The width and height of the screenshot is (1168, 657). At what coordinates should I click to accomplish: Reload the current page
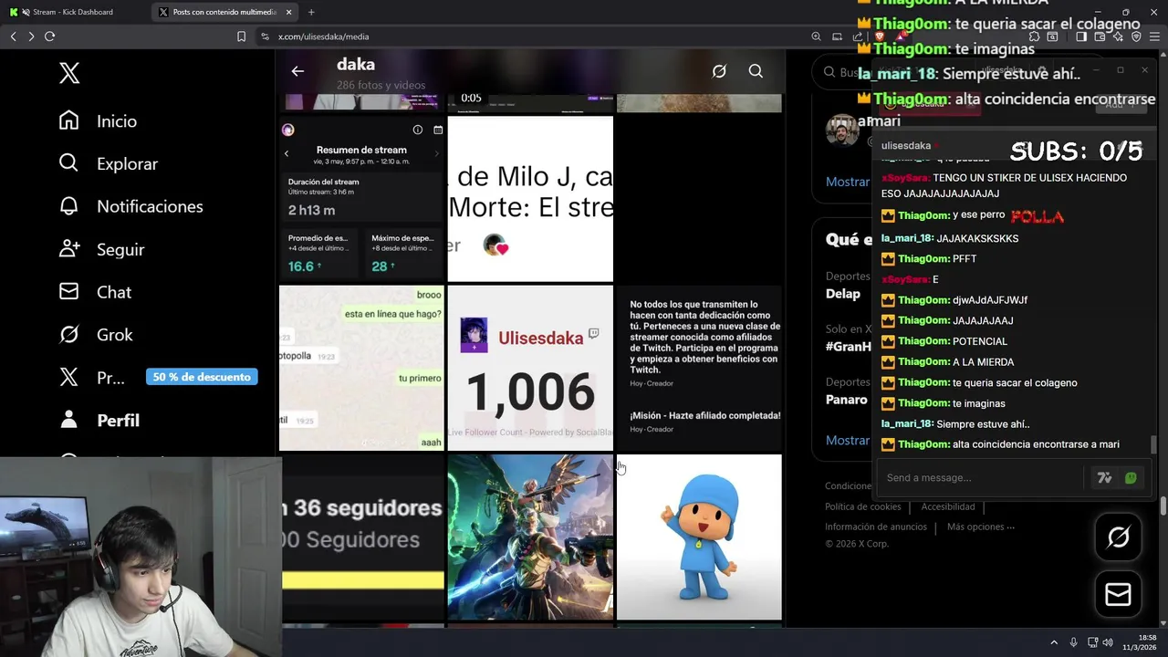pyautogui.click(x=50, y=36)
